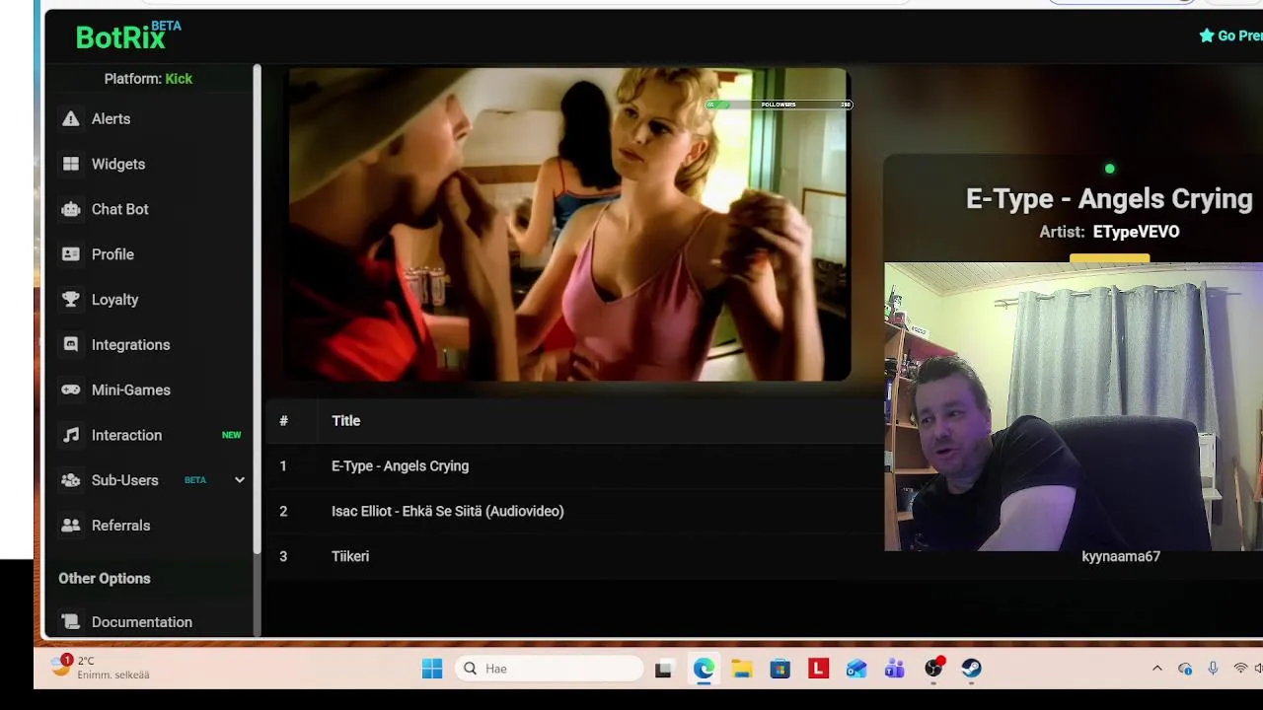This screenshot has width=1263, height=710.
Task: Click the followers goal bar on video
Action: [x=779, y=105]
